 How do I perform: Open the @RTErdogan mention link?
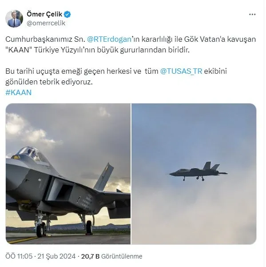tap(109, 40)
